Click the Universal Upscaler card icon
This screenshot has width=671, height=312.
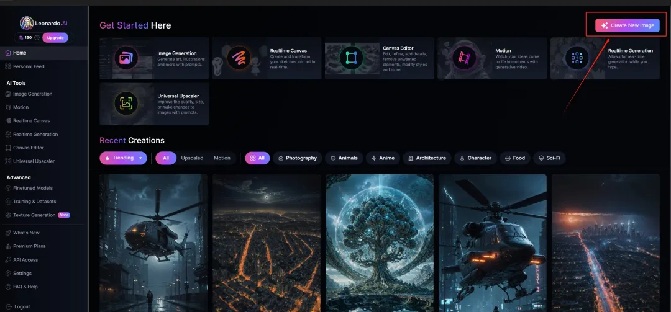126,104
